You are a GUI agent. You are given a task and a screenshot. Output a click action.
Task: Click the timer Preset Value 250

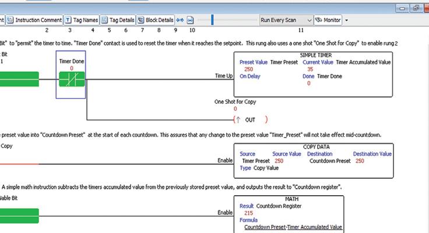pos(248,69)
